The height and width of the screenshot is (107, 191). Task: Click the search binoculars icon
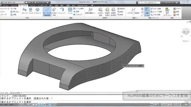tap(162, 3)
